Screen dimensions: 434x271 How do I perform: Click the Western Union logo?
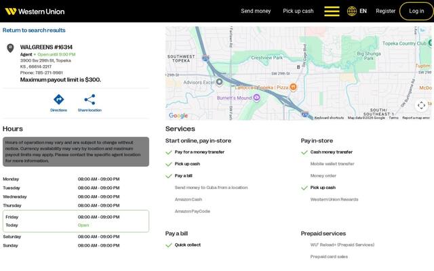(x=35, y=12)
